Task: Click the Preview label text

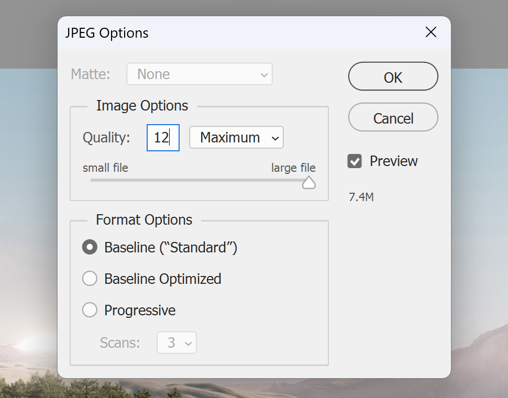Action: click(x=394, y=161)
